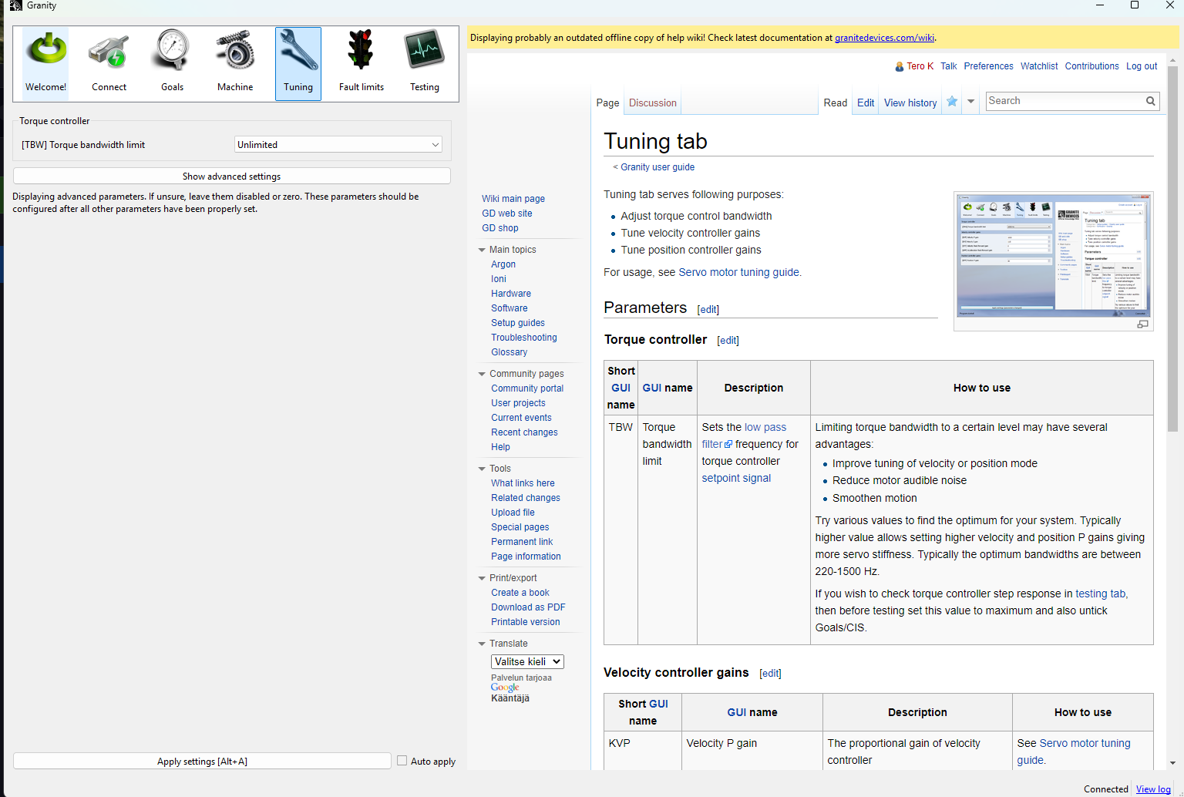Open the more actions arrow beside star

tap(971, 102)
